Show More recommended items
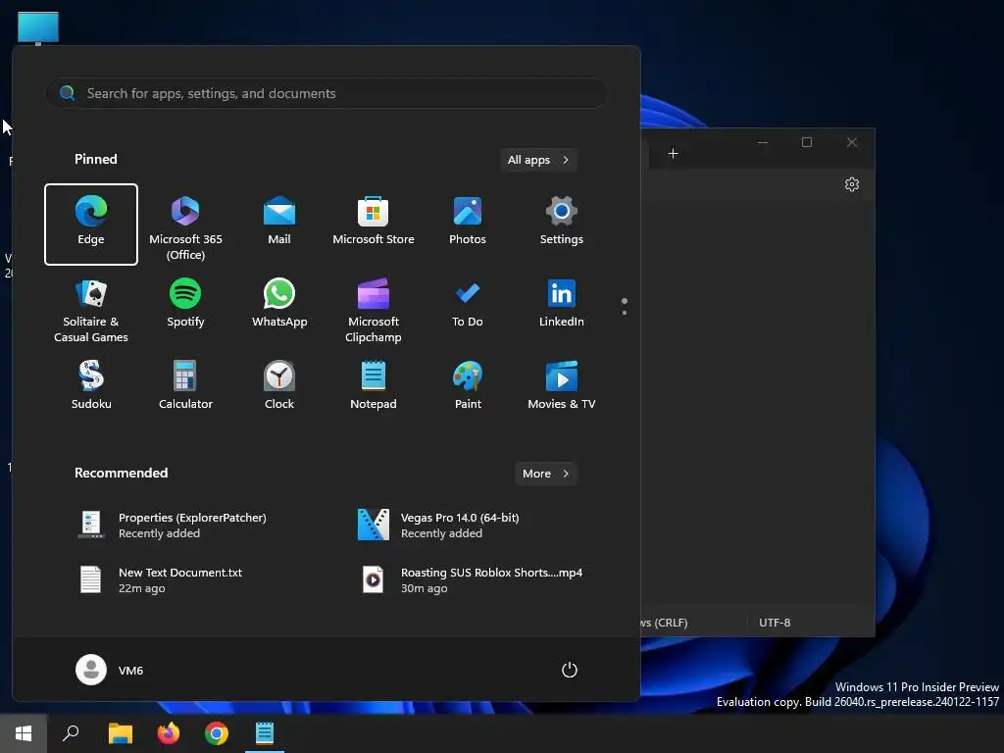The image size is (1004, 753). click(545, 474)
